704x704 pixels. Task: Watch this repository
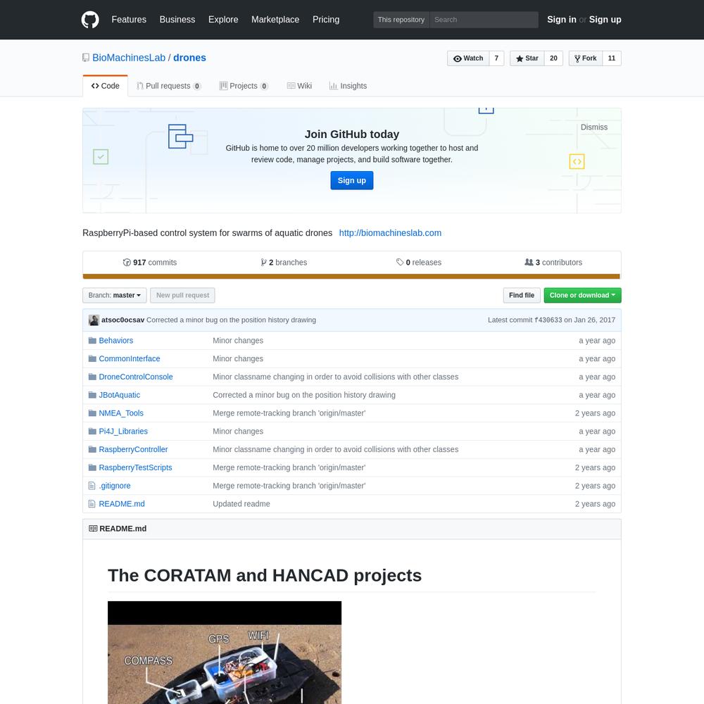[468, 58]
